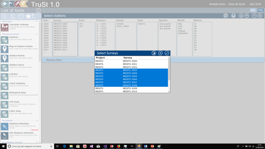This screenshot has width=265, height=149.
Task: Select year 2004 in the Year list
Action: [x=46, y=33]
